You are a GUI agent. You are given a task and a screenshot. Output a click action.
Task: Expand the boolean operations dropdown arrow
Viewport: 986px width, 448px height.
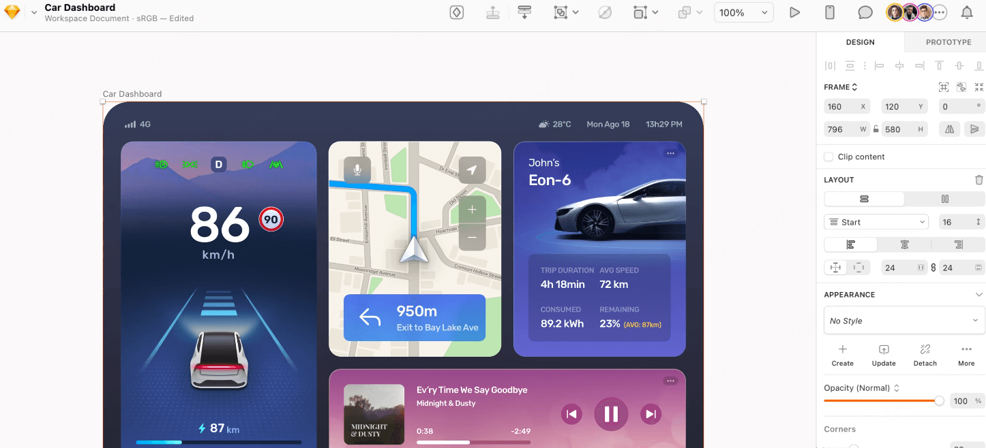click(x=700, y=12)
